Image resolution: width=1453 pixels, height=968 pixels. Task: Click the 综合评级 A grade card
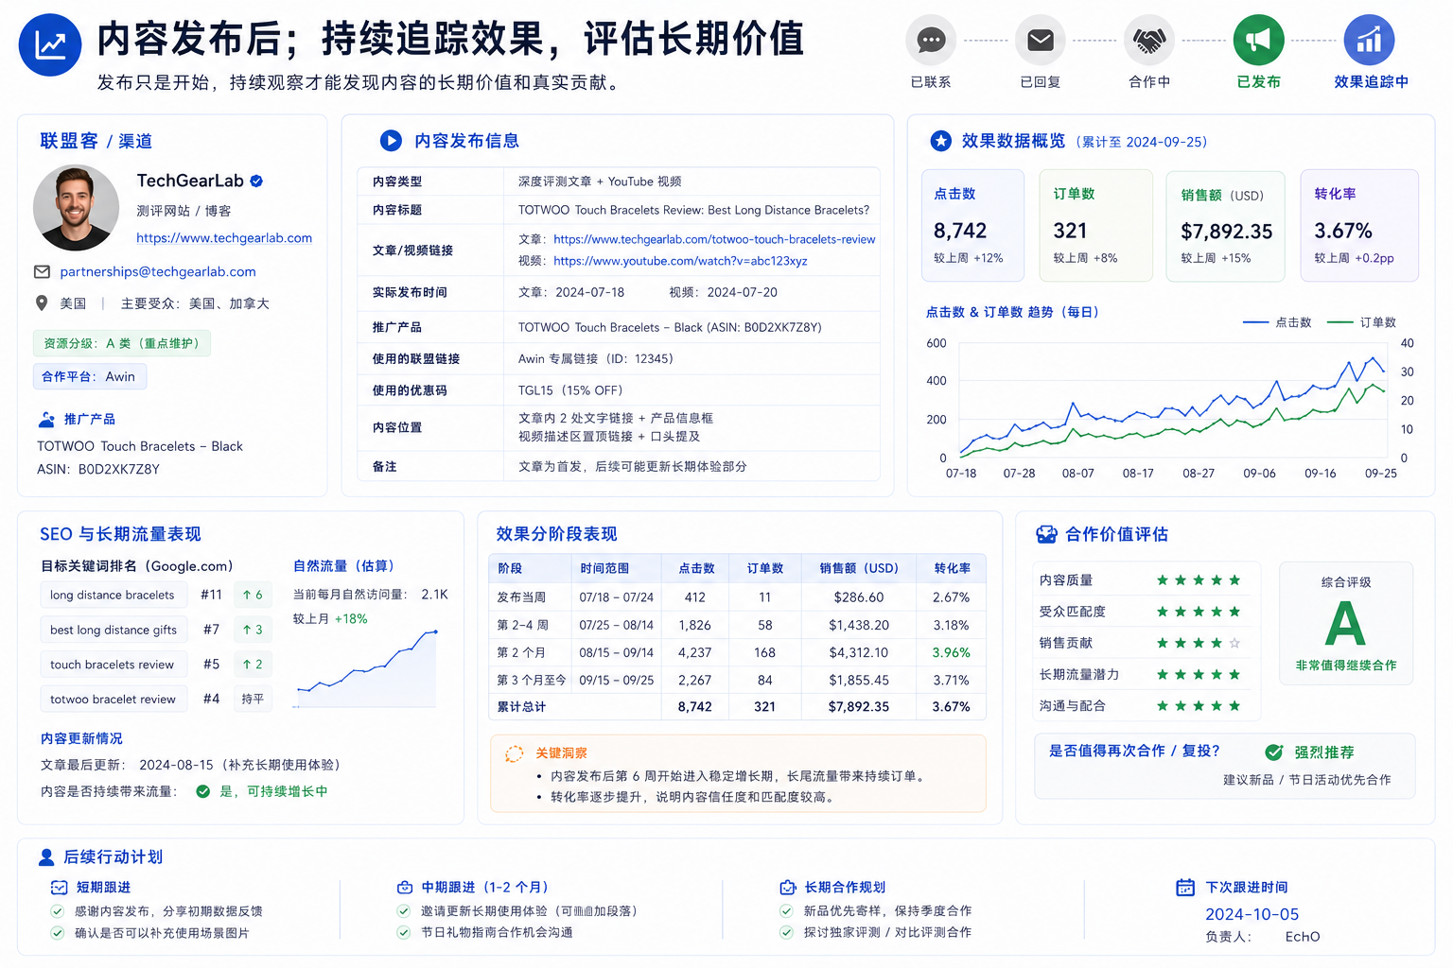(x=1346, y=622)
